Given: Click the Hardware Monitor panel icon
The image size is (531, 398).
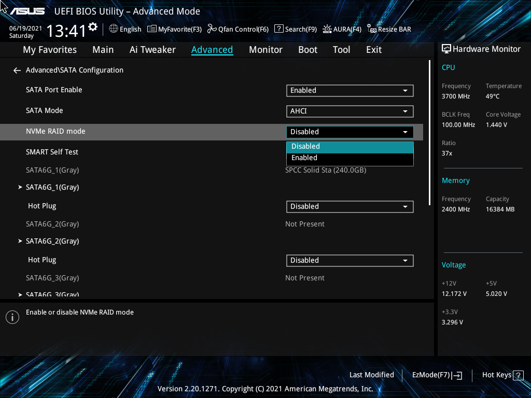Looking at the screenshot, I should click(446, 48).
